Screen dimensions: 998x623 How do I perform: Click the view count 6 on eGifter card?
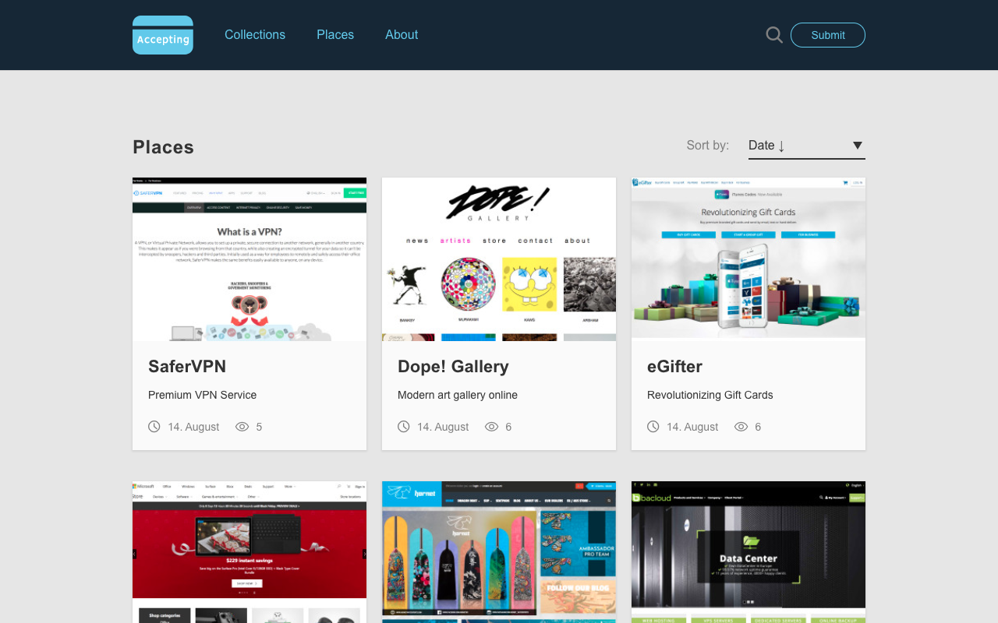(758, 427)
